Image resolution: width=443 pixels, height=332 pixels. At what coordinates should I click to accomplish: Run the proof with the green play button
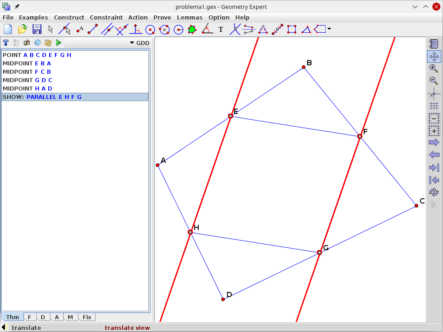coord(58,43)
